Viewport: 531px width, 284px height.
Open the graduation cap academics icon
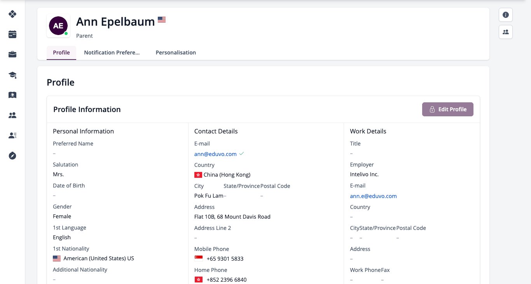click(x=12, y=75)
